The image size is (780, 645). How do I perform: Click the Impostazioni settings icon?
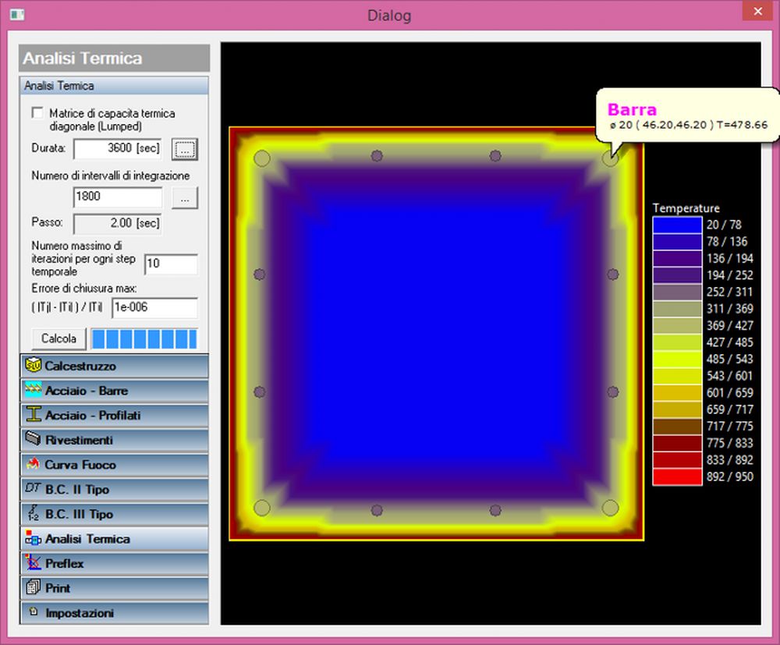(34, 611)
